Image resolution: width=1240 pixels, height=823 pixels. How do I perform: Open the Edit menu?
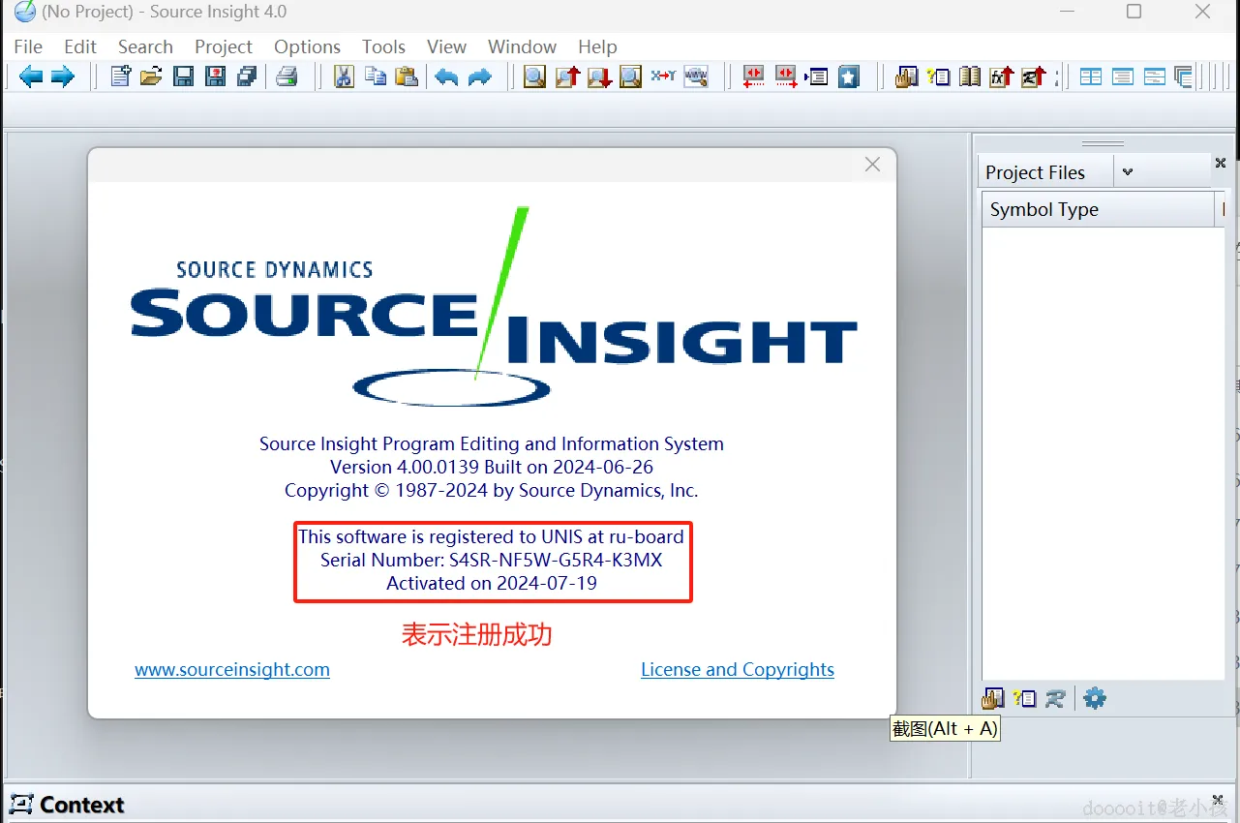[x=80, y=46]
